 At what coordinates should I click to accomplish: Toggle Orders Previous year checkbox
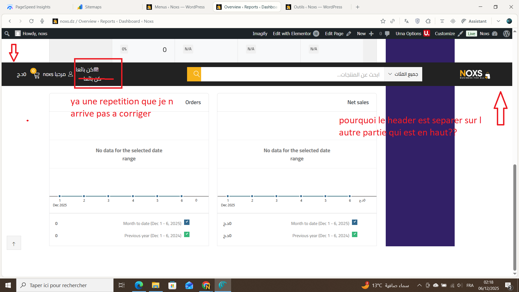pyautogui.click(x=187, y=234)
